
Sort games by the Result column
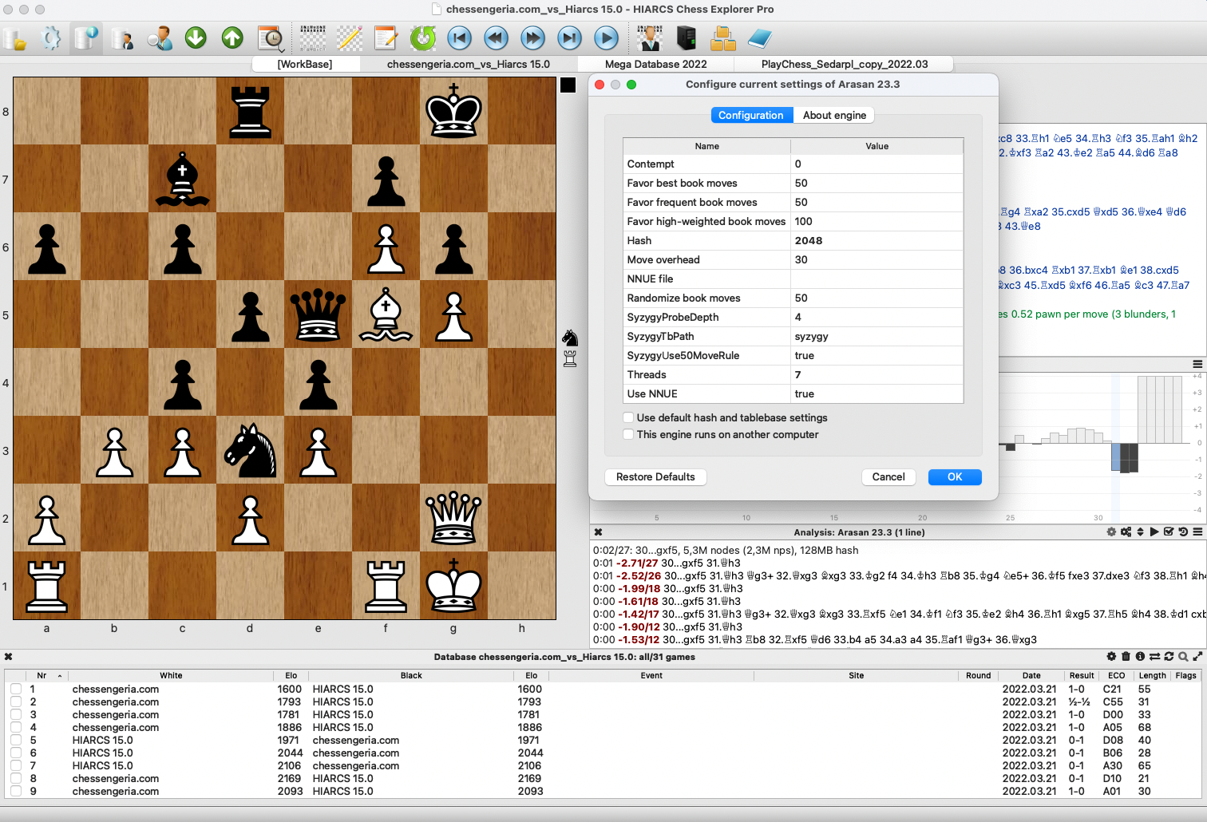(1082, 675)
